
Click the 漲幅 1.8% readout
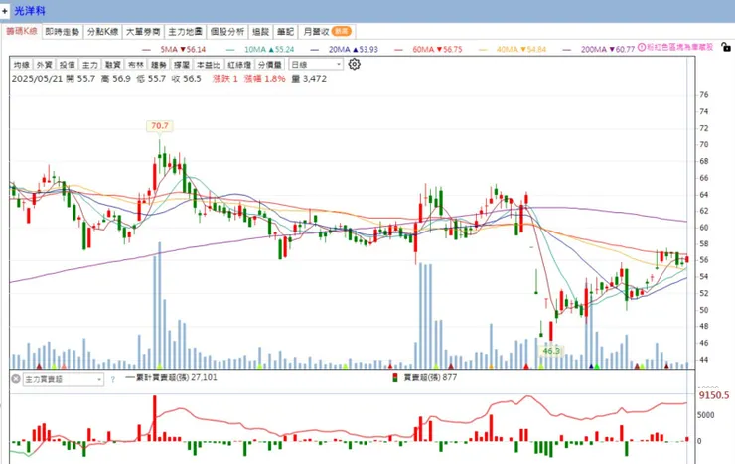click(x=265, y=78)
